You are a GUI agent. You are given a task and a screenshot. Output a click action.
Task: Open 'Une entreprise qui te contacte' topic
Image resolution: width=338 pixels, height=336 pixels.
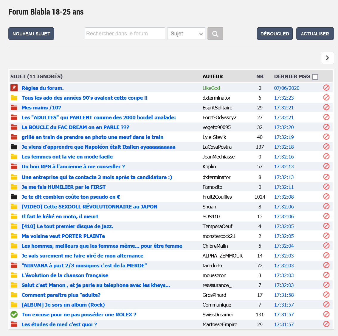(x=97, y=177)
